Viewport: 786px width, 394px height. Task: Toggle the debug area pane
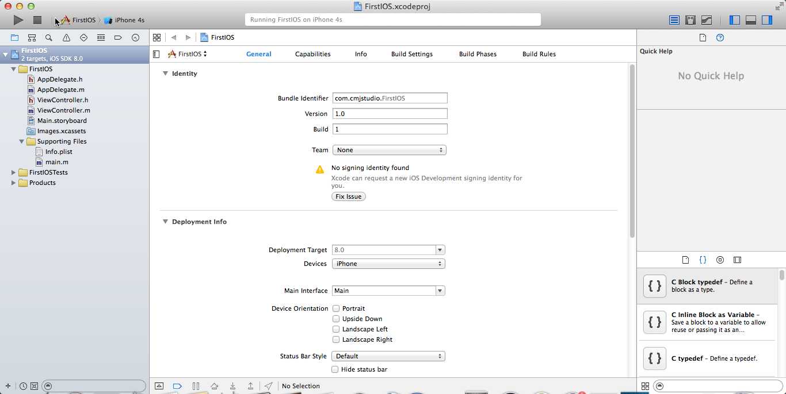tap(751, 20)
